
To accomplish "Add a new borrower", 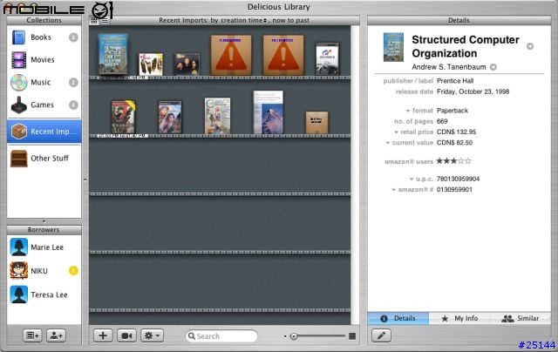I will [56, 335].
